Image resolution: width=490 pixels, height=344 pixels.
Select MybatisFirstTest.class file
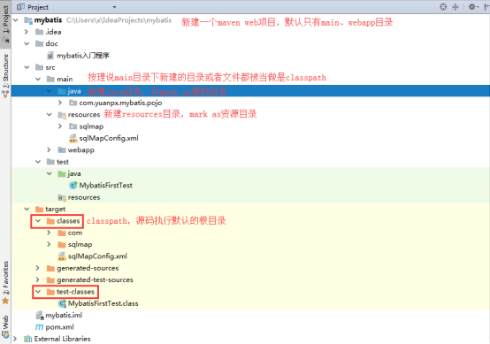(x=103, y=303)
